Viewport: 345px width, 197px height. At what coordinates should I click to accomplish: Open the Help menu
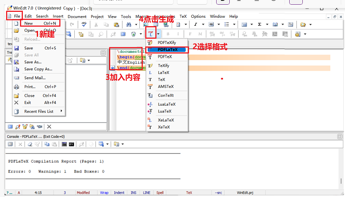(234, 16)
